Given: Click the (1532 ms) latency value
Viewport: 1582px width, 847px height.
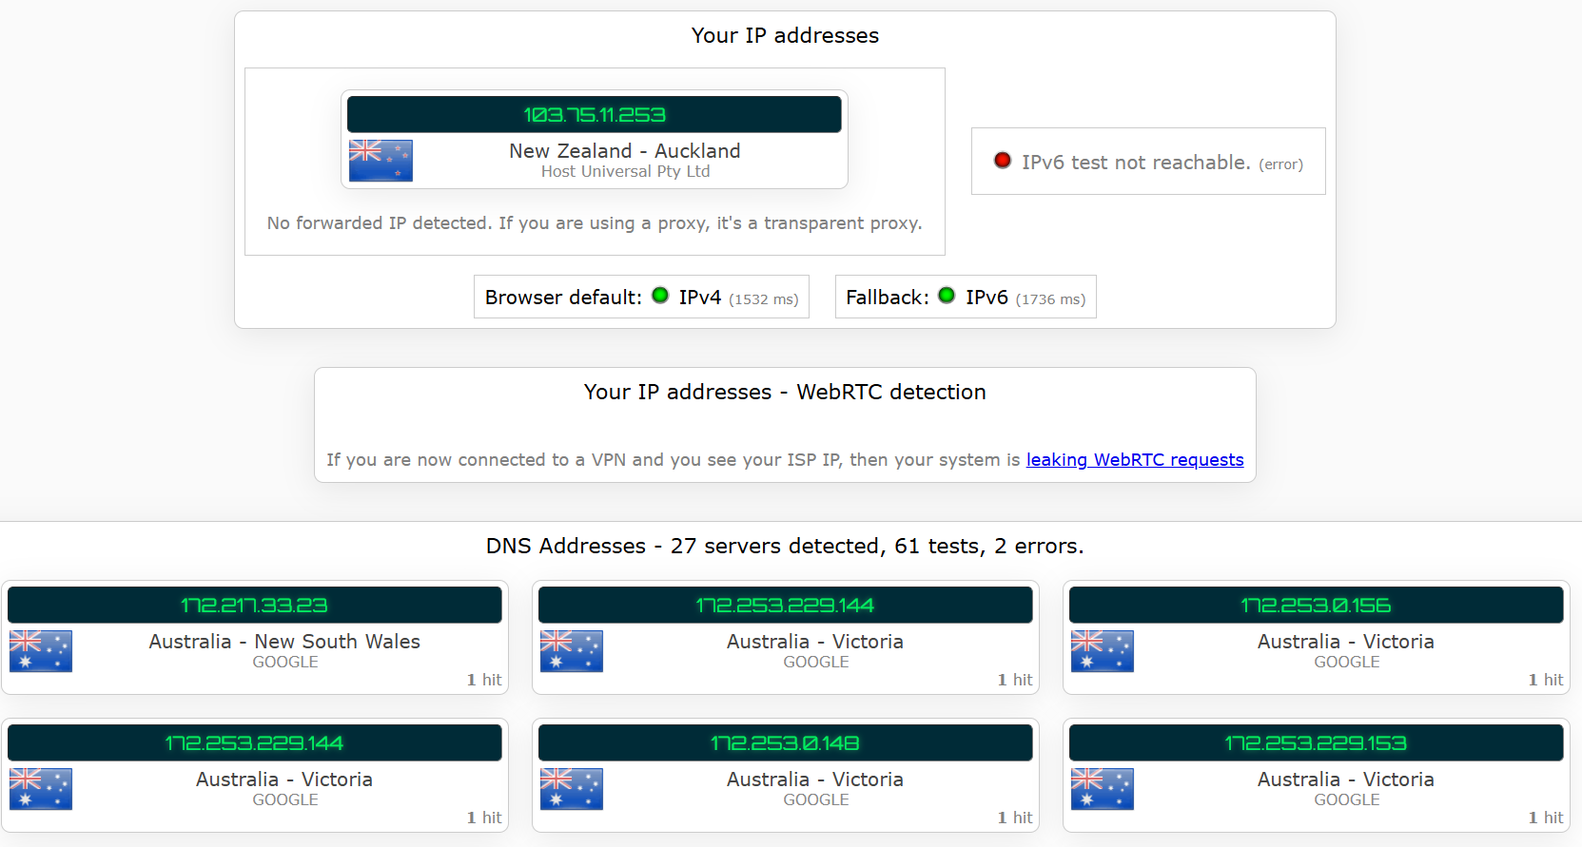Looking at the screenshot, I should [x=764, y=299].
